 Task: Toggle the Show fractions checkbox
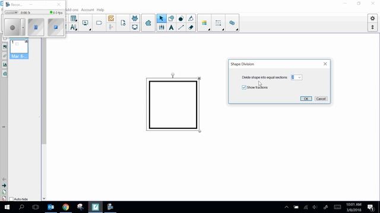[x=244, y=87]
